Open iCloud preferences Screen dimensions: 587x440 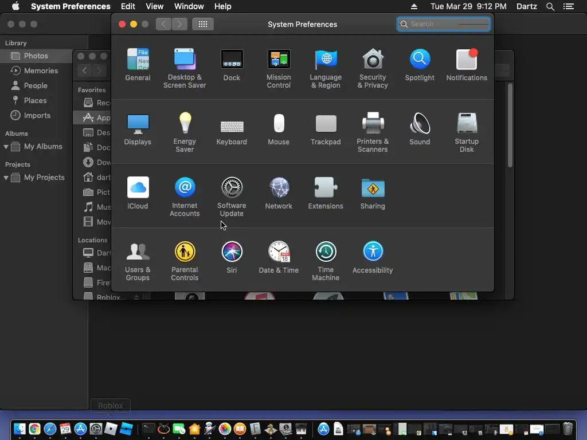[138, 193]
